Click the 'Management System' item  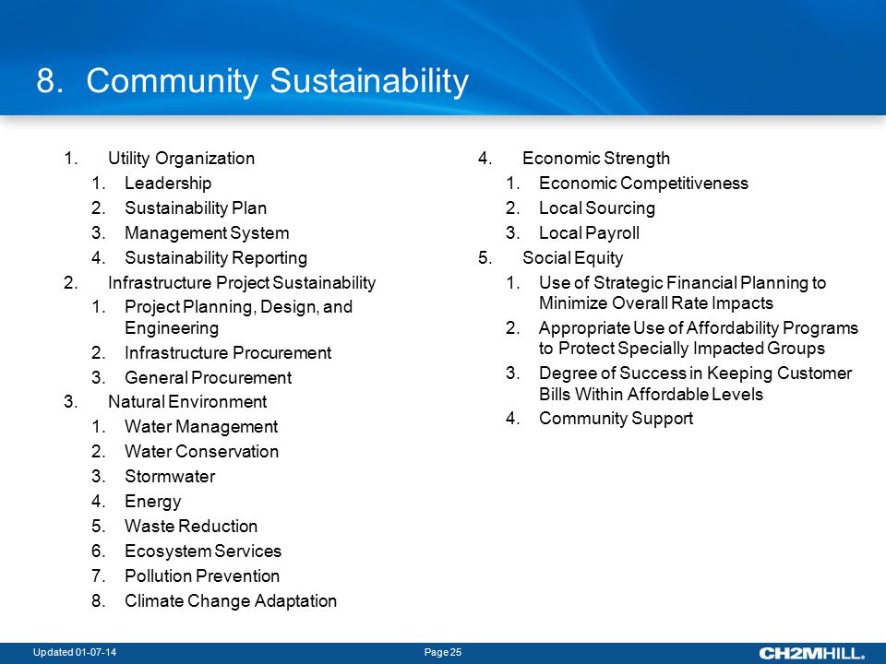coord(207,232)
